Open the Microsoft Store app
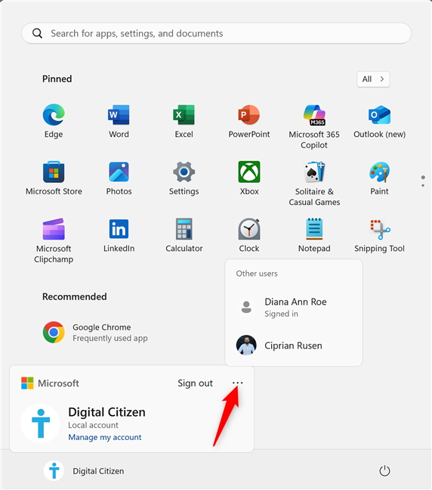Image resolution: width=432 pixels, height=490 pixels. (x=54, y=178)
